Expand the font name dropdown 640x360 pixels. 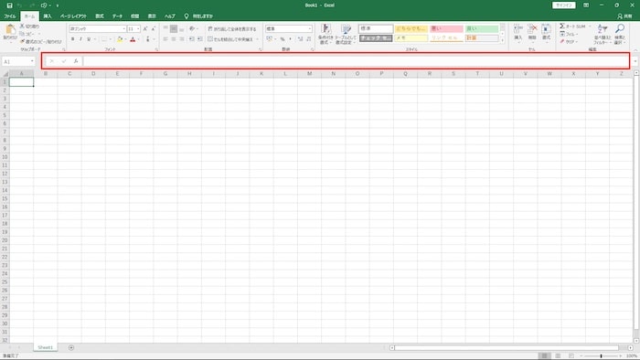124,29
